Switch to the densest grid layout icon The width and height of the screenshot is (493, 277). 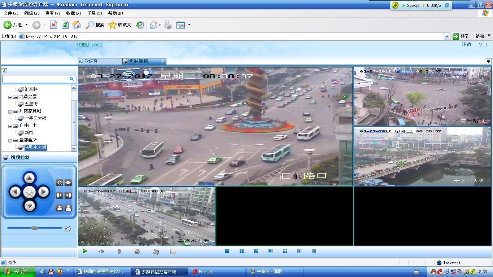[x=314, y=251]
